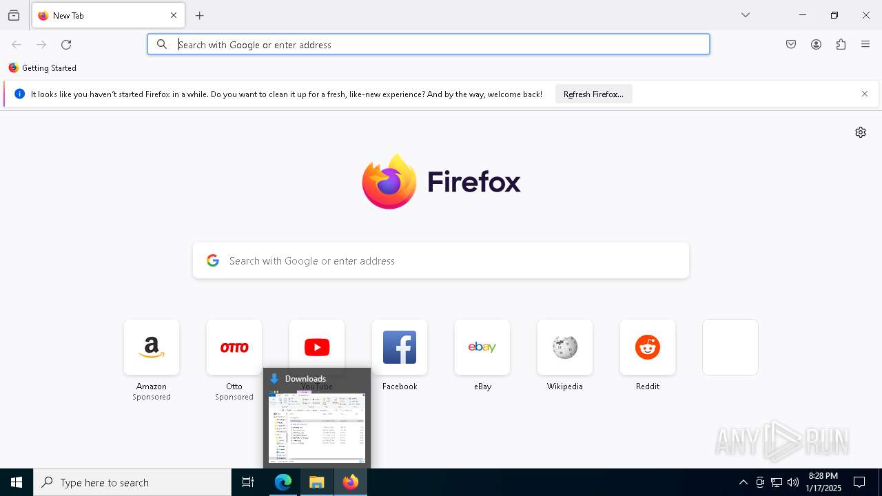
Task: Open a new tab with plus button
Action: (200, 15)
